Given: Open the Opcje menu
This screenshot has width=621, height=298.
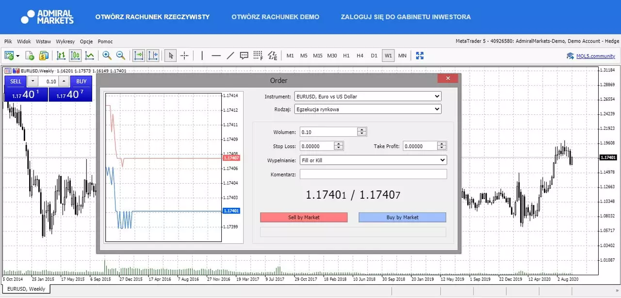Looking at the screenshot, I should (86, 42).
